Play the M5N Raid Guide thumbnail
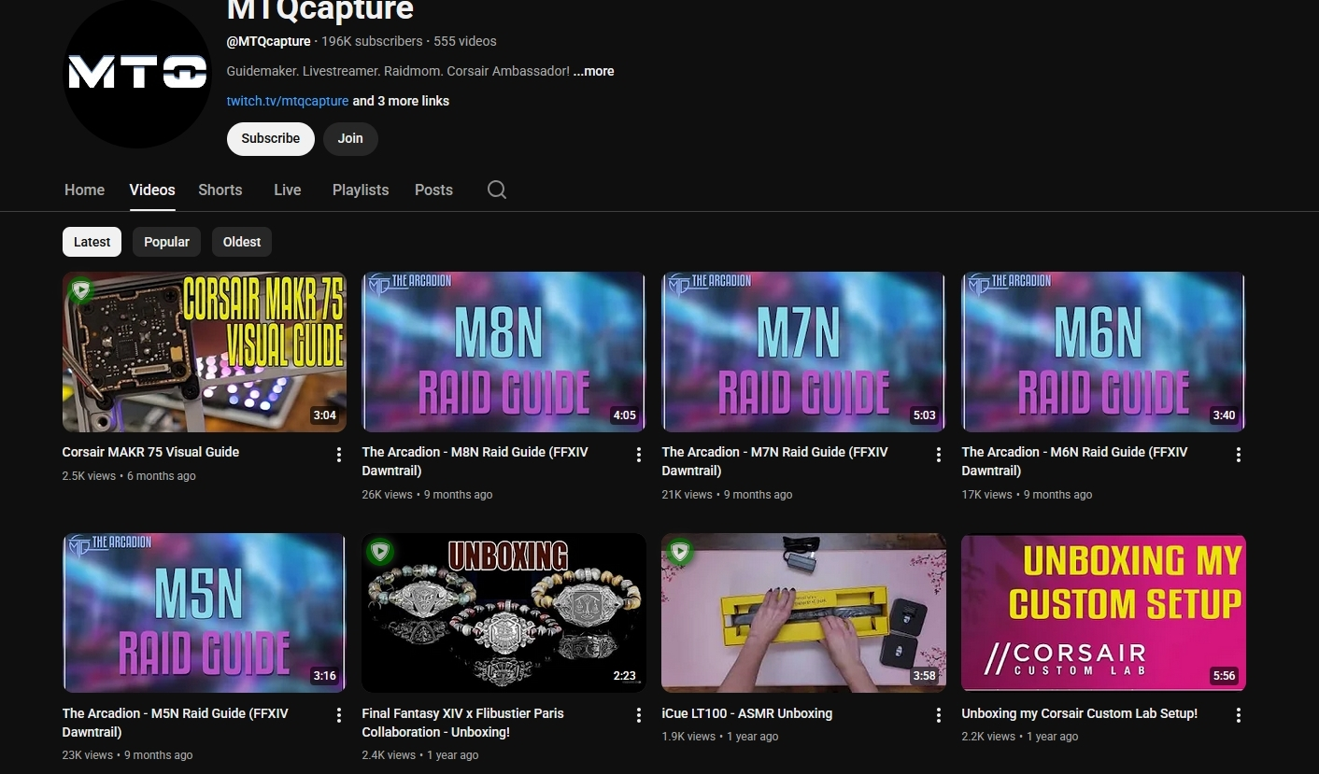Screen dimensions: 1319x774 [205, 613]
